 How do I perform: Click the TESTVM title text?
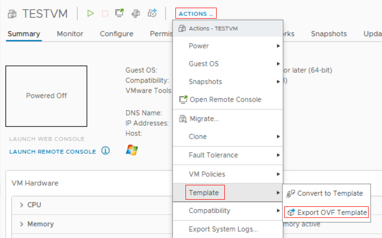[x=45, y=13]
